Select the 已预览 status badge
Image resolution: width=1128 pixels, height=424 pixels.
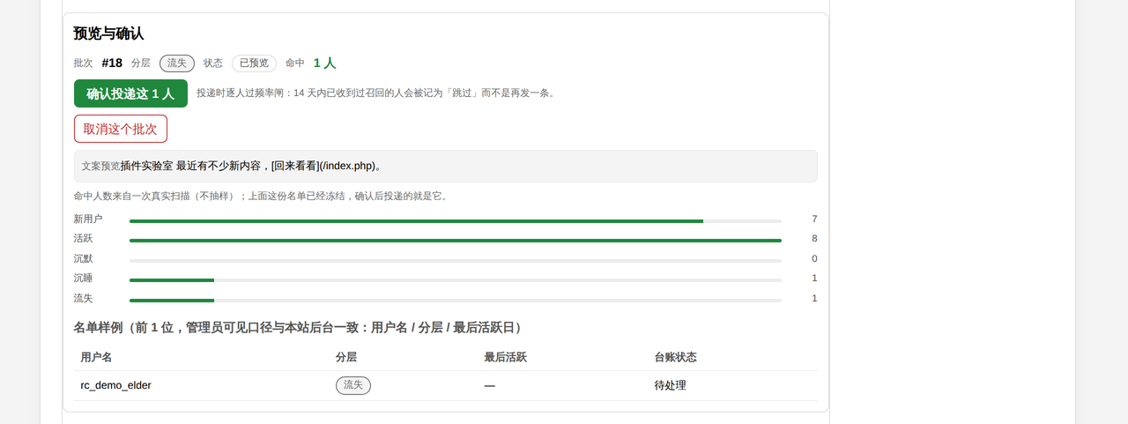tap(254, 63)
